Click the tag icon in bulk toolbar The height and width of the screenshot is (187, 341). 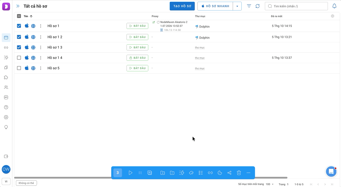click(191, 173)
